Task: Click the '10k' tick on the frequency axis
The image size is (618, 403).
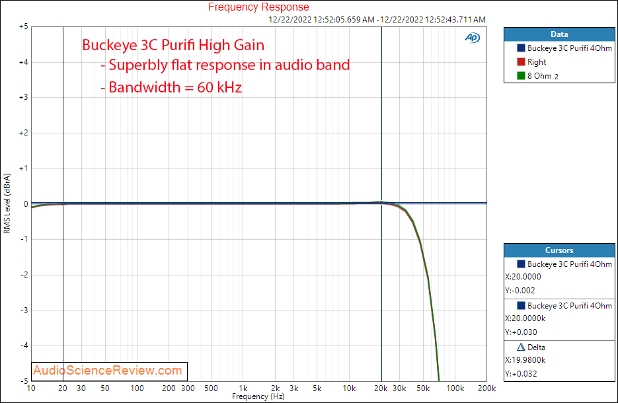Action: click(349, 388)
